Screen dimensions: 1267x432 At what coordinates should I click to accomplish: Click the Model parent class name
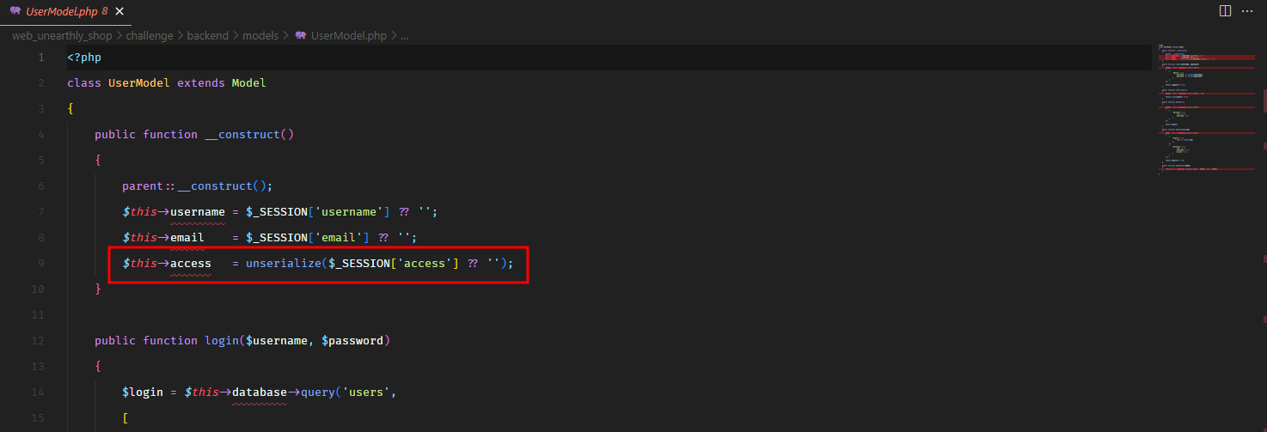248,83
